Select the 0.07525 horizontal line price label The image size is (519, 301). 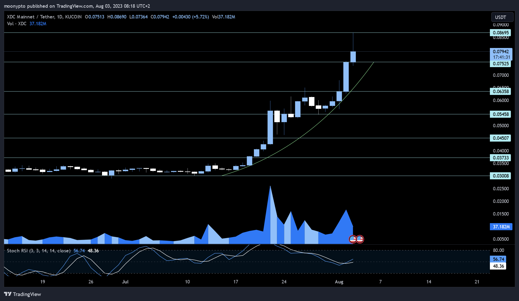coord(500,64)
